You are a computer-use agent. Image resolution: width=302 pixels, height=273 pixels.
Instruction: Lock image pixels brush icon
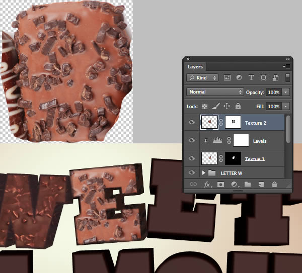(216, 106)
